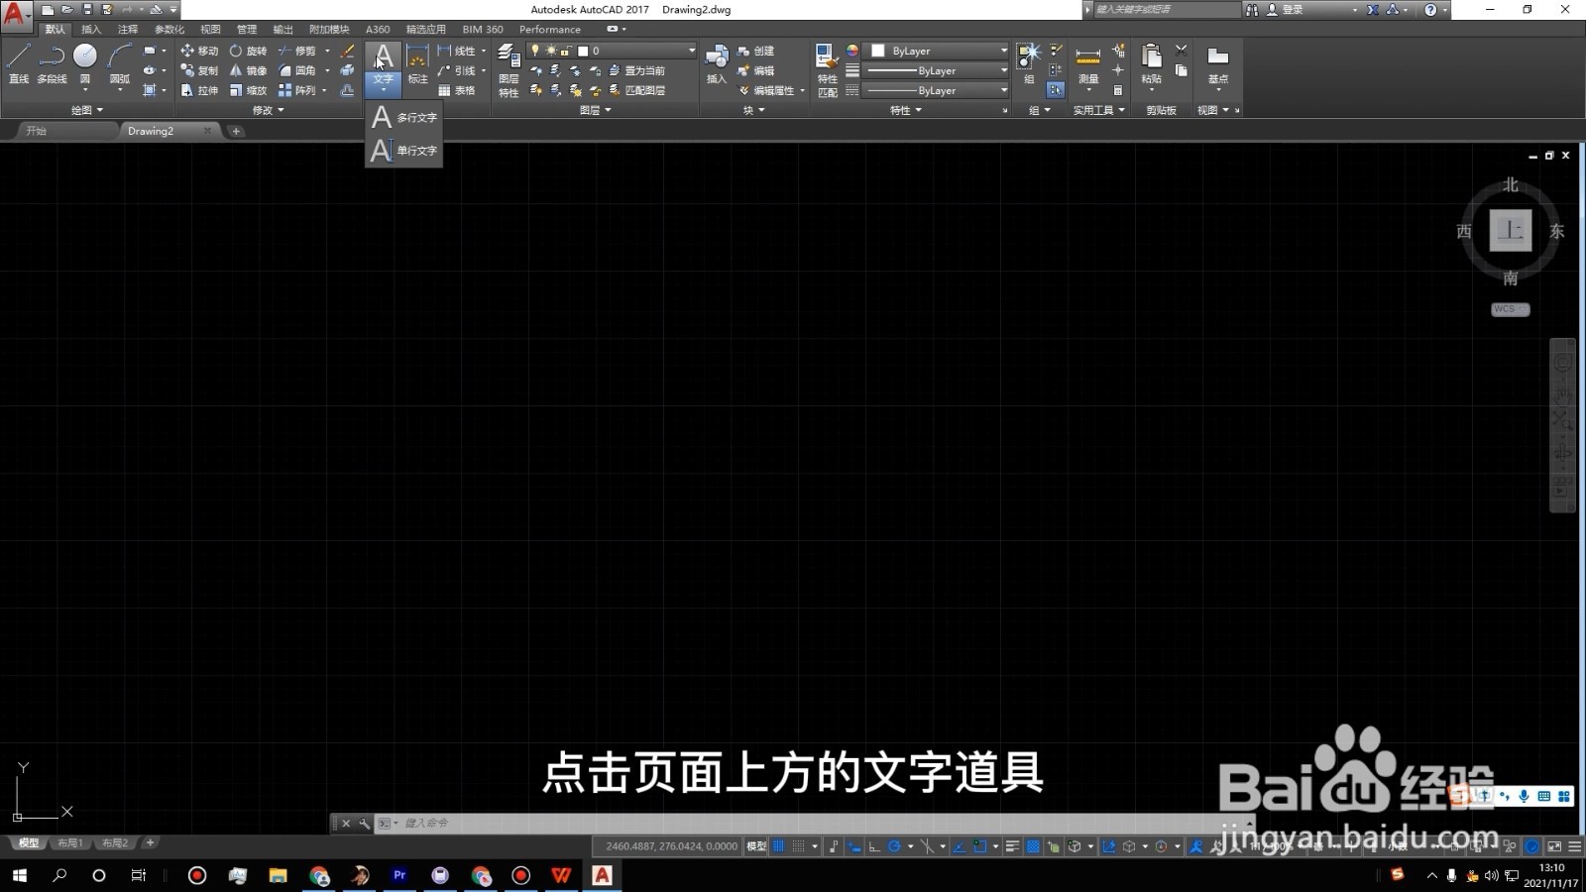This screenshot has height=892, width=1586.
Task: Click the 上 face of the ViewCube
Action: click(x=1510, y=231)
